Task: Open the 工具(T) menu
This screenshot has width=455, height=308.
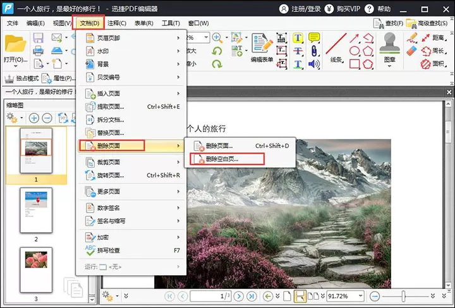Action: pos(171,23)
